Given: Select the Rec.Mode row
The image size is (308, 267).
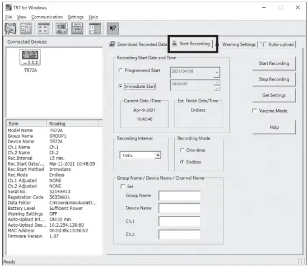Looking at the screenshot, I should click(54, 175).
